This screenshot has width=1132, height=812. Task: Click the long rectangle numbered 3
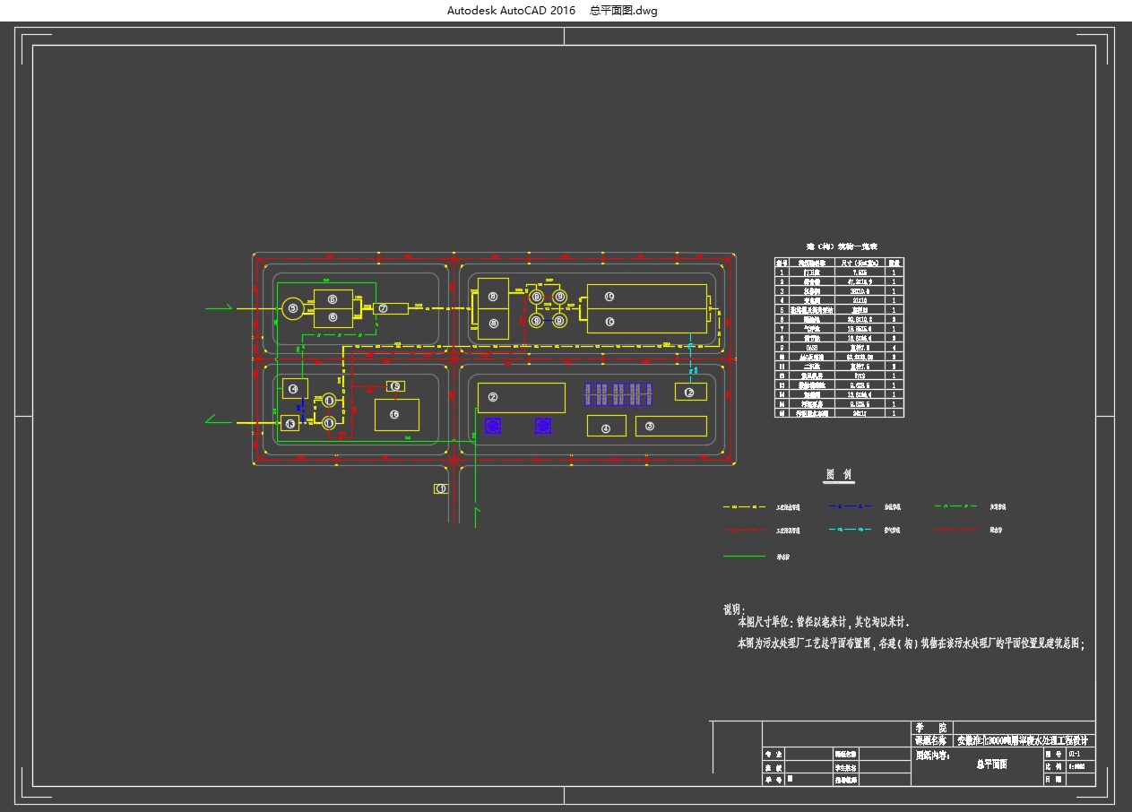pos(670,427)
